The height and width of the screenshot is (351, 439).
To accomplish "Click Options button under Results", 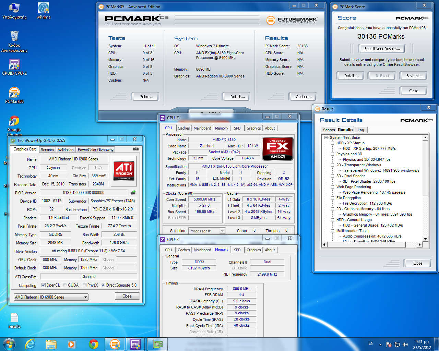I will coord(304,97).
